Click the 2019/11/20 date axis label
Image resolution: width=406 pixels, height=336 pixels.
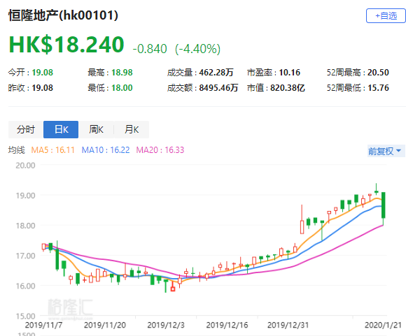pyautogui.click(x=105, y=325)
